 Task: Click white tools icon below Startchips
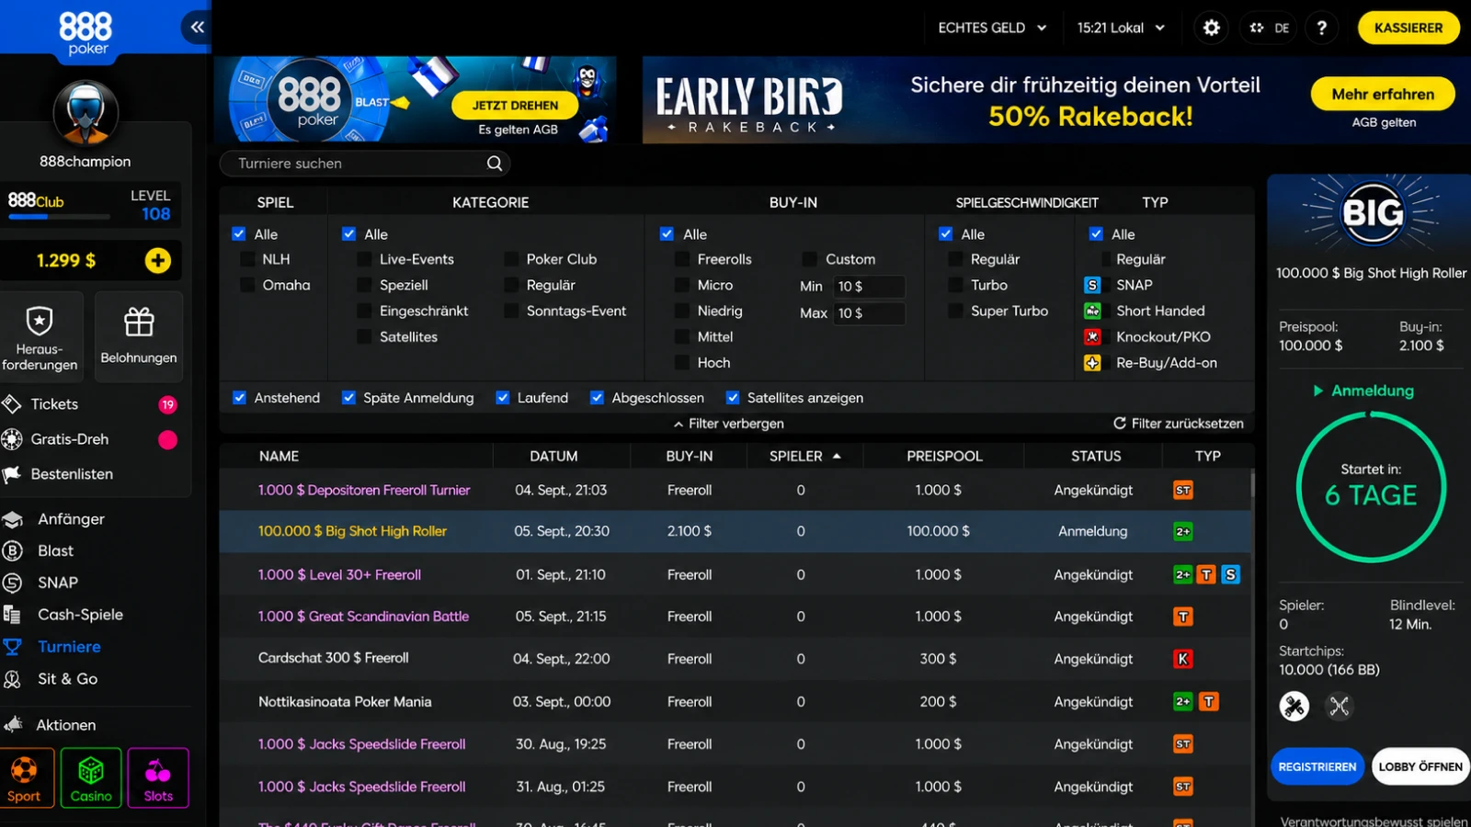pos(1294,706)
